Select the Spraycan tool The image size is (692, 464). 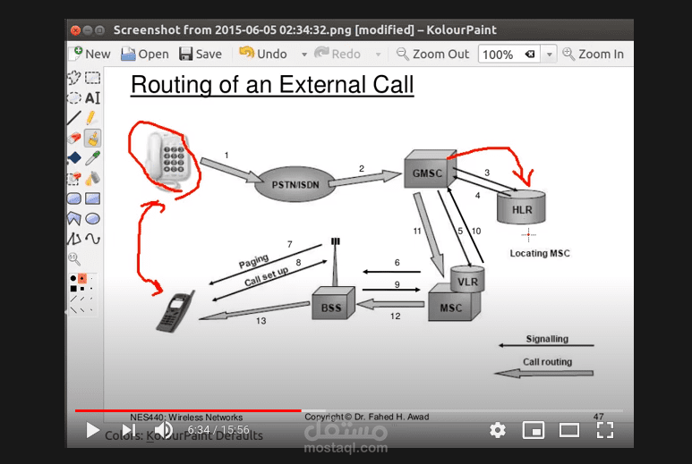coord(93,179)
